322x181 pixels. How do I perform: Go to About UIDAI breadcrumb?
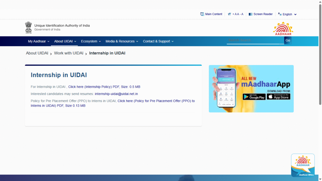(37, 53)
